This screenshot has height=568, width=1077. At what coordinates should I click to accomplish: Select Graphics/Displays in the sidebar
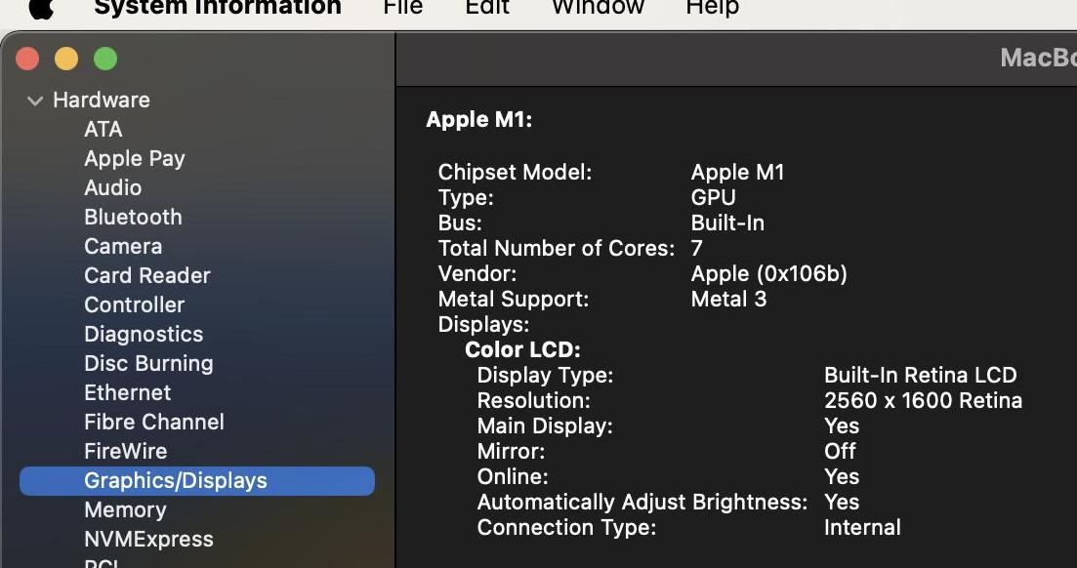point(197,481)
